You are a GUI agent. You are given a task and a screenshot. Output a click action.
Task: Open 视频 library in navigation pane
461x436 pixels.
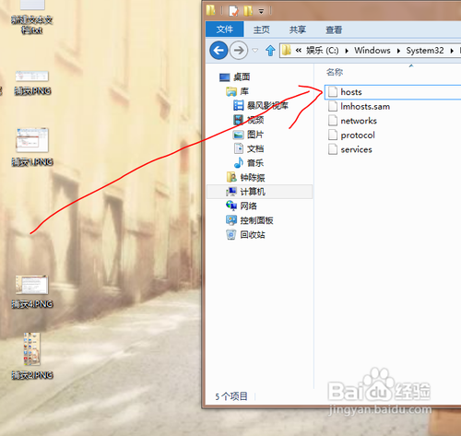(248, 120)
